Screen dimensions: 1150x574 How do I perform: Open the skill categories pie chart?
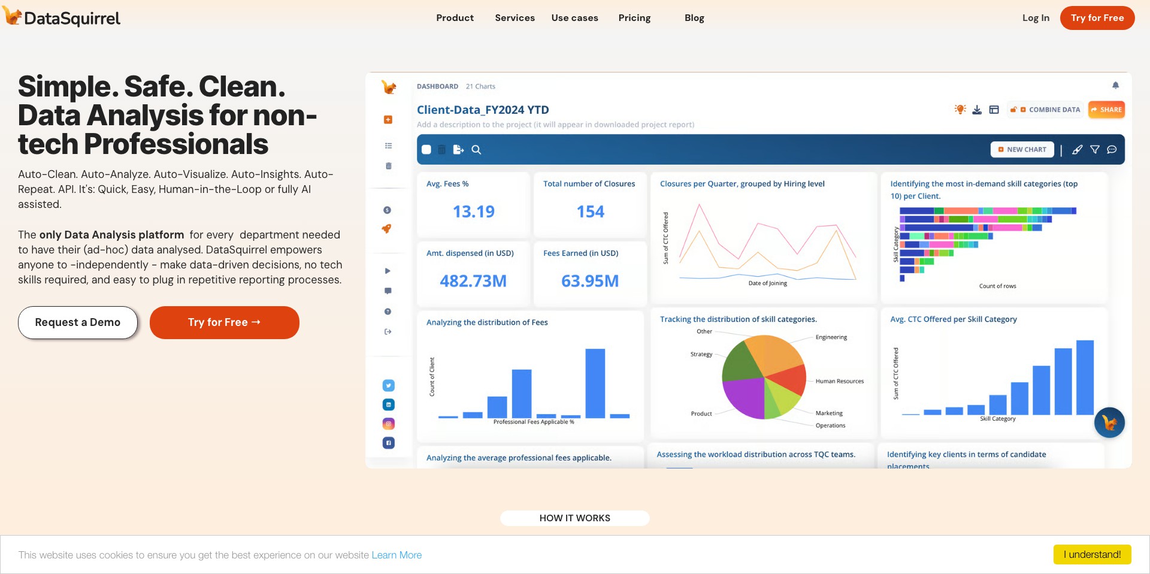pyautogui.click(x=763, y=373)
